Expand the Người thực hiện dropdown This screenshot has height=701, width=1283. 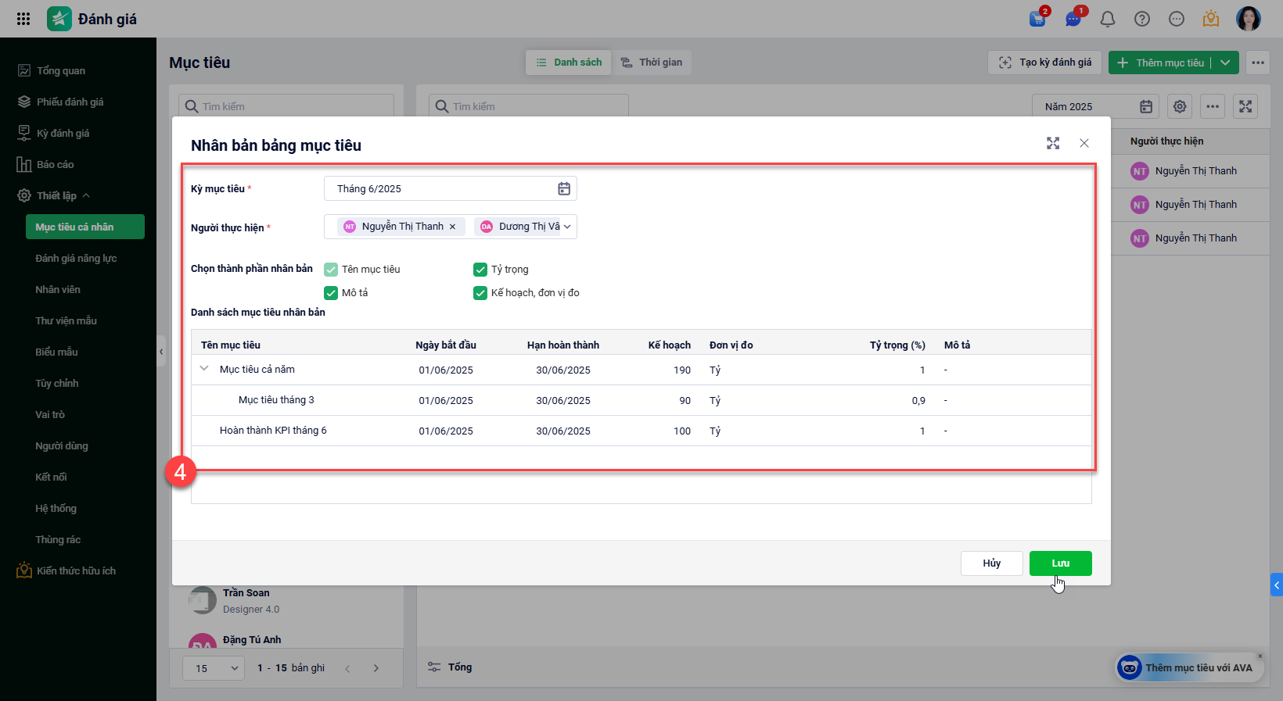tap(567, 227)
